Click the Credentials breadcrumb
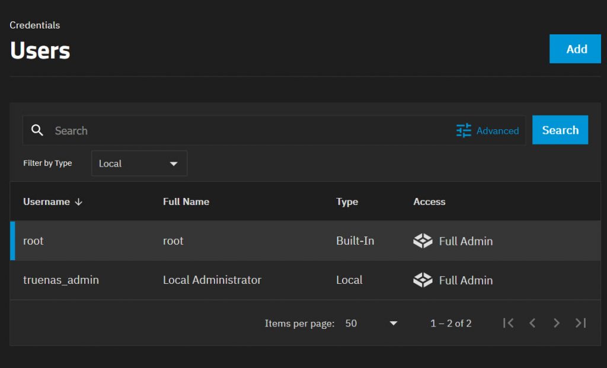607x368 pixels. click(35, 25)
